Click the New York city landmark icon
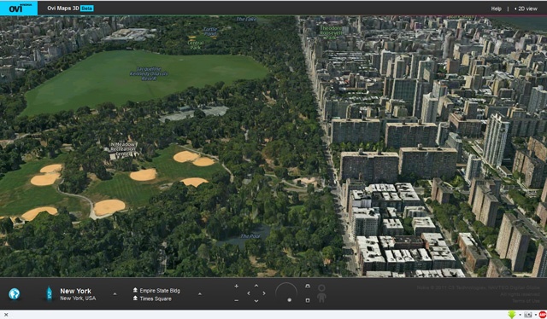This screenshot has height=319, width=547. 50,293
